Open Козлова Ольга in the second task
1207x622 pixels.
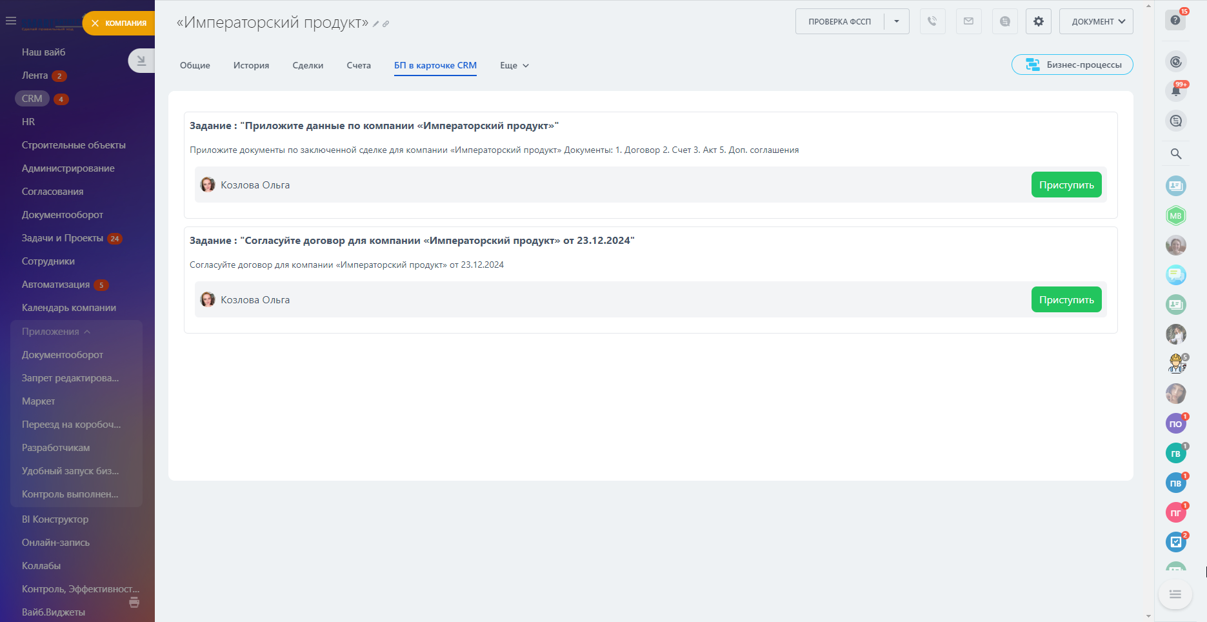point(255,299)
